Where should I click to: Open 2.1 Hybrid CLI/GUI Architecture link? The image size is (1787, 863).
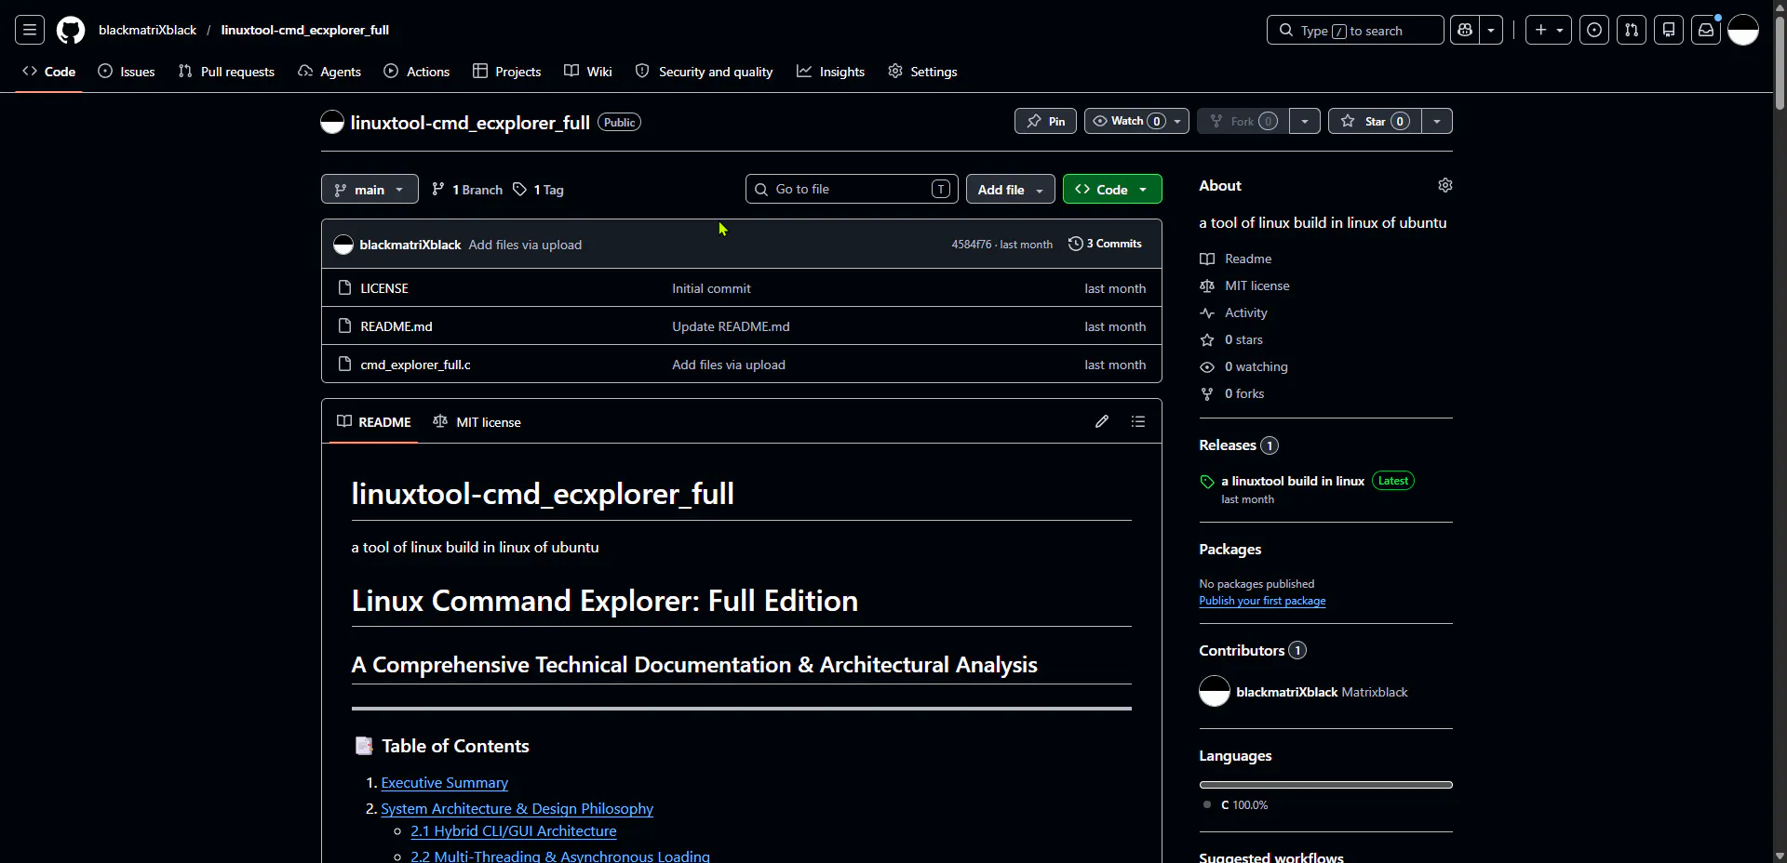514,831
